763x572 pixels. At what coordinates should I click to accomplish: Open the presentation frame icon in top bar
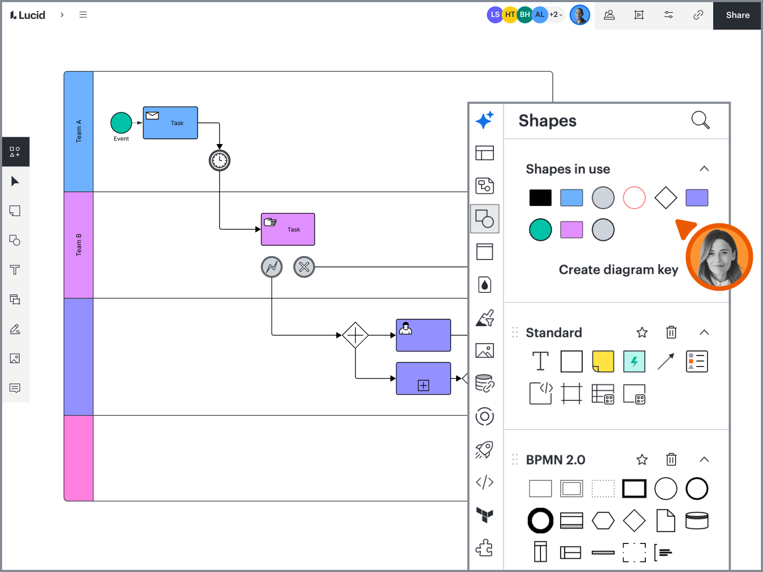pyautogui.click(x=639, y=15)
